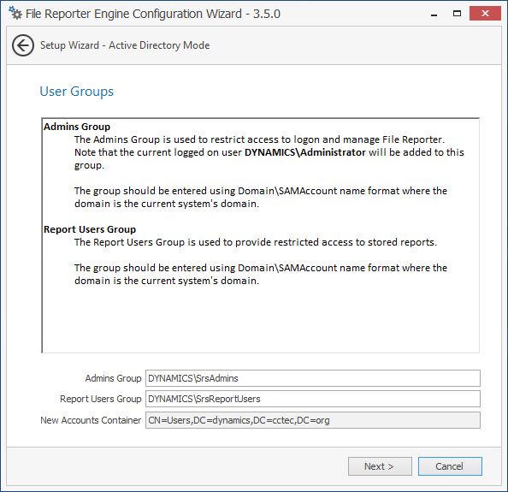This screenshot has width=508, height=492.
Task: Click the bold Report Users Group description heading
Action: click(90, 229)
